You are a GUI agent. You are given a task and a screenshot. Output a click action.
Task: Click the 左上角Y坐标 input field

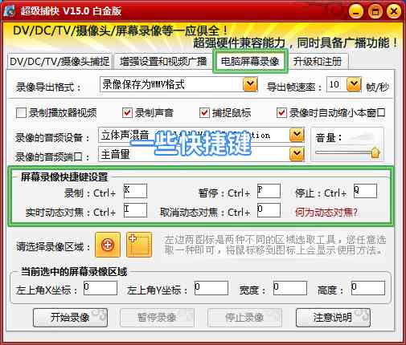click(211, 288)
